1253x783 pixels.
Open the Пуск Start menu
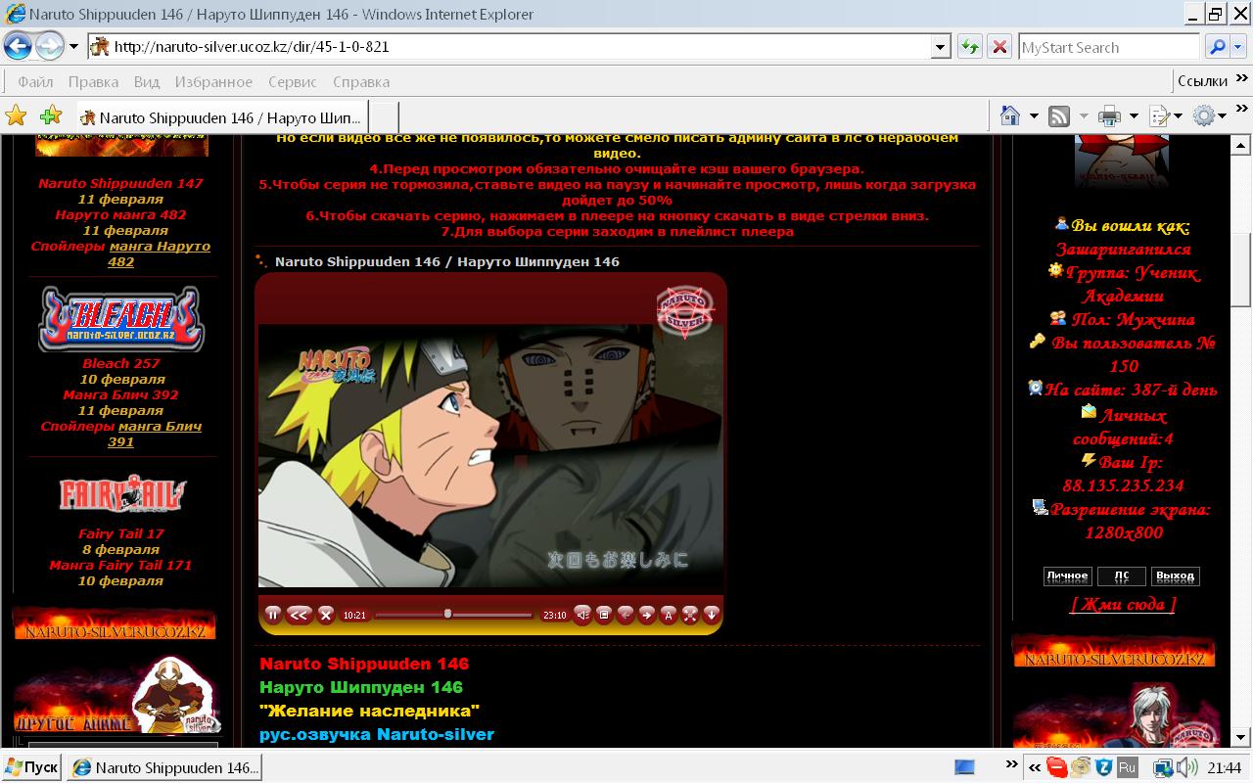[x=31, y=767]
